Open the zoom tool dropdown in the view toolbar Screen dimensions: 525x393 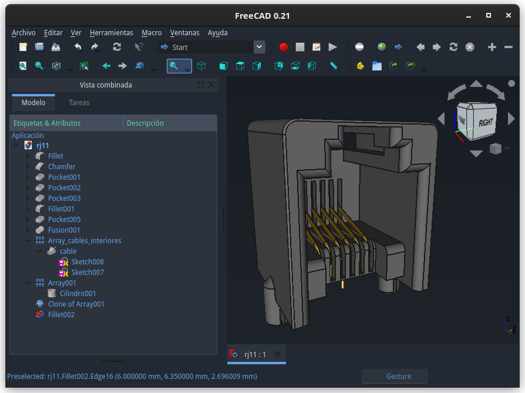point(187,69)
